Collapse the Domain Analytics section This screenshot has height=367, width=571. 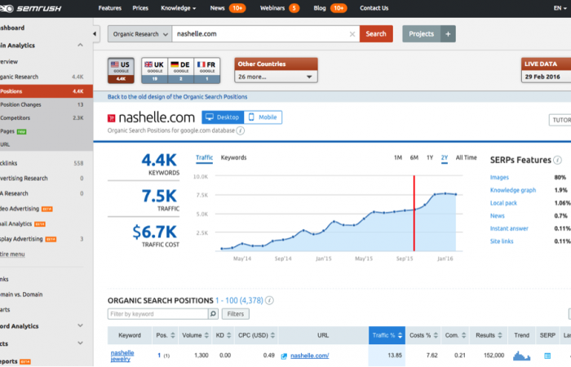pos(80,45)
